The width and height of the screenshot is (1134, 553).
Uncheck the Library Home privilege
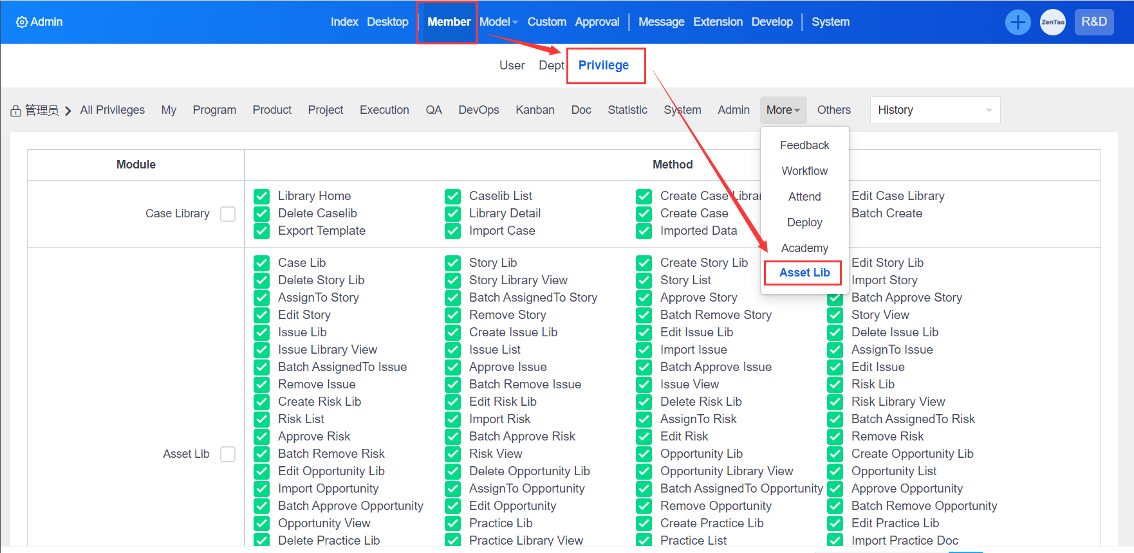tap(261, 196)
